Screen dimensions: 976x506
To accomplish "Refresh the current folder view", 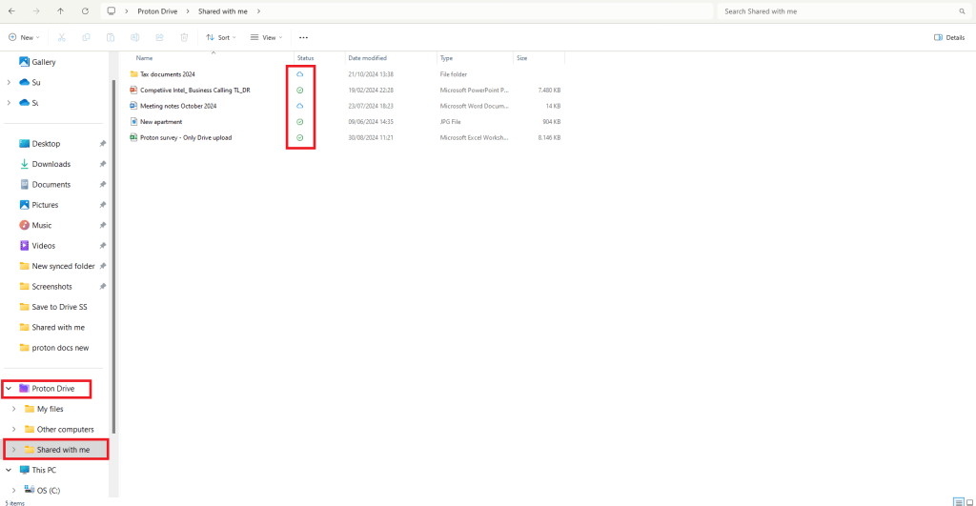I will 85,11.
